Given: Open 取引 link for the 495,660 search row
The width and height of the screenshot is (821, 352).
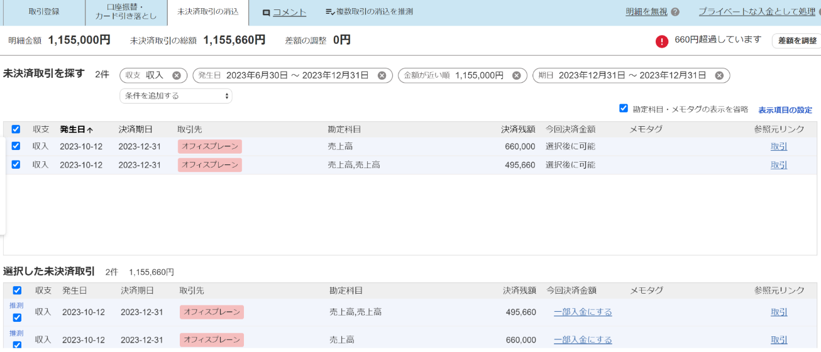Looking at the screenshot, I should [779, 165].
